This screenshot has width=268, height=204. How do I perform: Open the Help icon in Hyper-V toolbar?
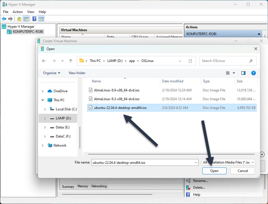pyautogui.click(x=34, y=19)
